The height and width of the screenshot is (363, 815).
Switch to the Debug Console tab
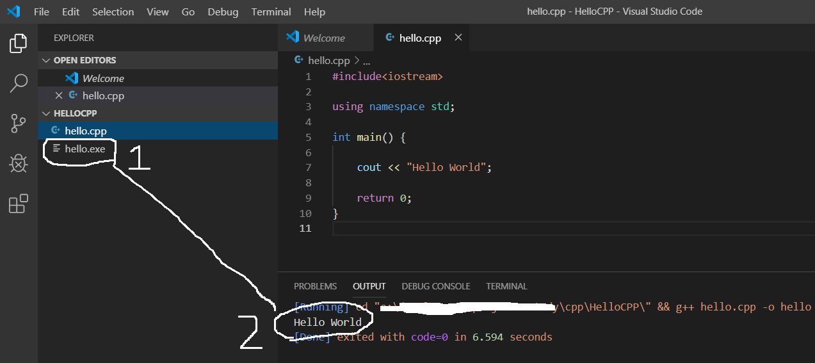tap(436, 286)
